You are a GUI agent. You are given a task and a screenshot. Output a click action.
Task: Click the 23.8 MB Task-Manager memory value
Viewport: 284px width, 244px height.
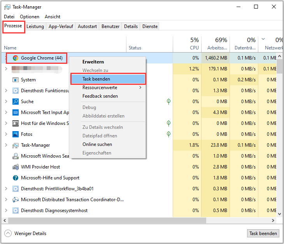coord(219,145)
